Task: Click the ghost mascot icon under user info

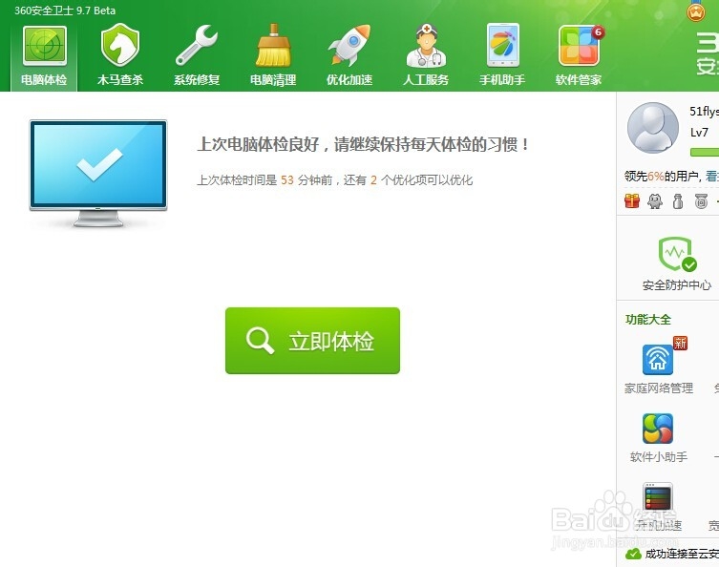Action: 655,200
